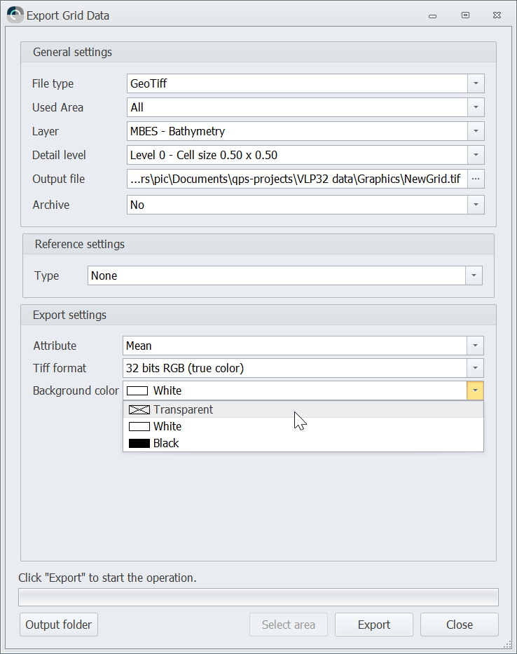This screenshot has height=654, width=517.
Task: Click the black color swatch
Action: coord(139,443)
